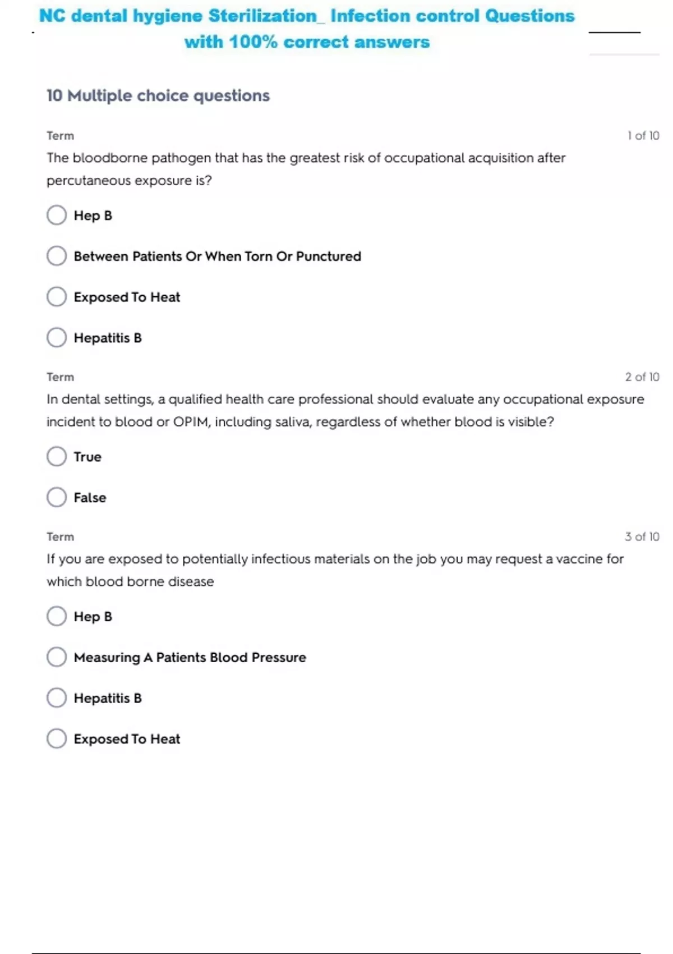This screenshot has width=673, height=954.
Task: Select "Hep B" for the vaccine question
Action: coord(57,616)
